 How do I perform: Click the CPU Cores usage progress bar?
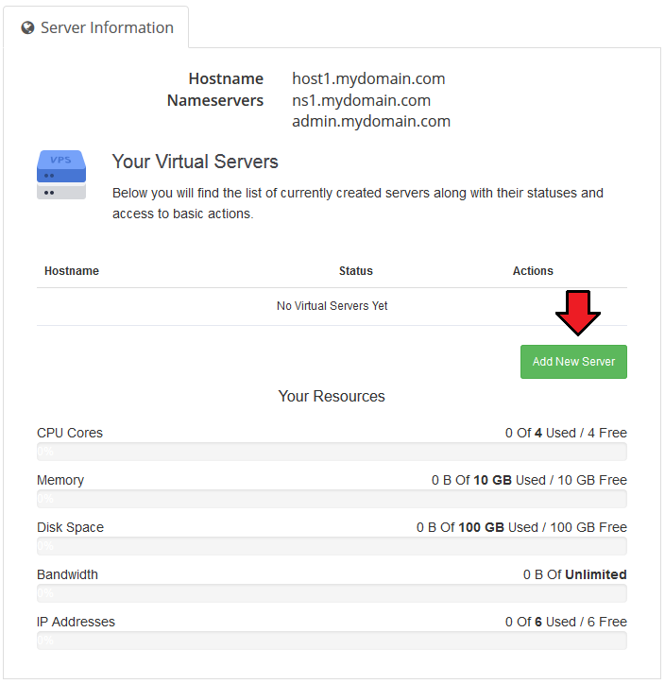point(332,452)
